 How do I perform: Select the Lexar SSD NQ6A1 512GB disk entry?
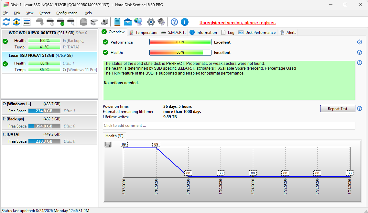[x=49, y=63]
